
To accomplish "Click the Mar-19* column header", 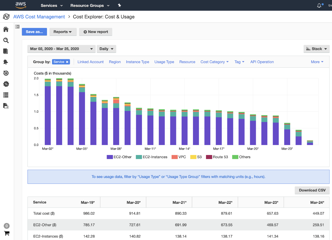I will 87,202.
